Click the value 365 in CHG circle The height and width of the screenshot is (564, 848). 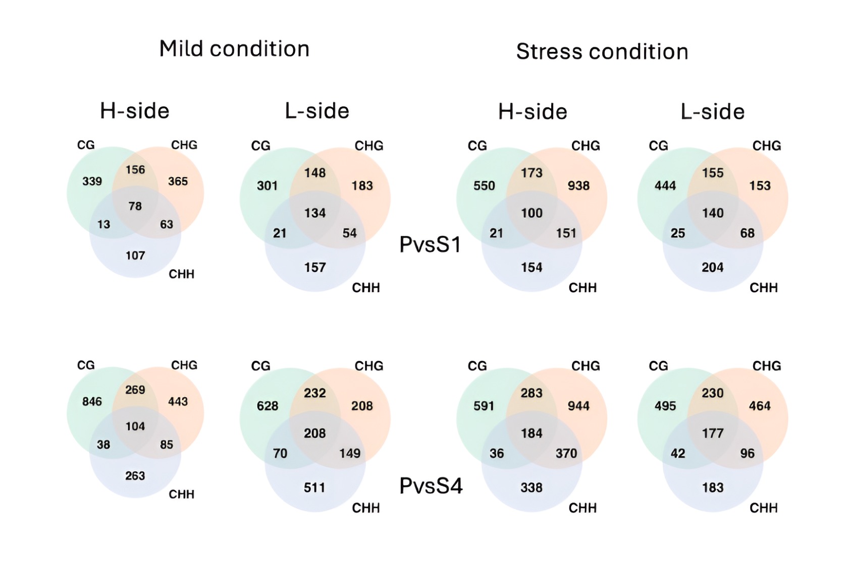178,181
